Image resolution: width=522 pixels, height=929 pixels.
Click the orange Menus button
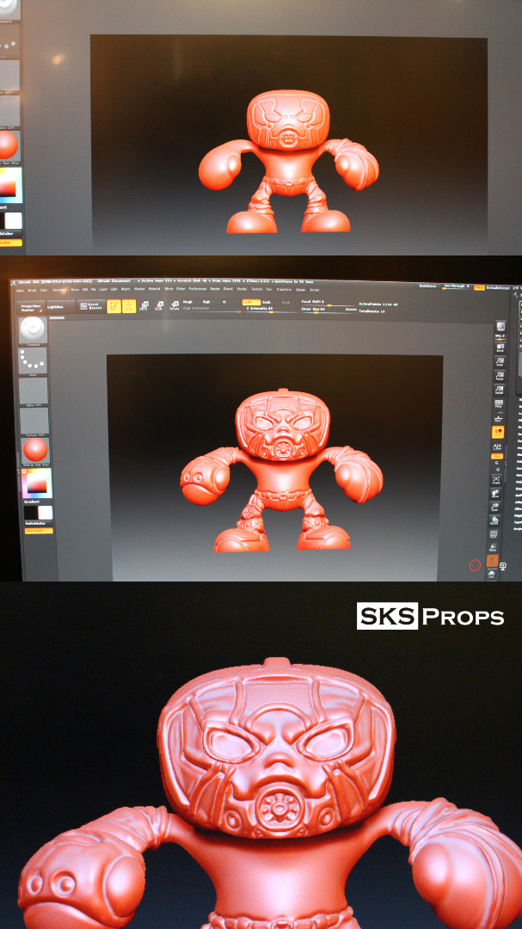tap(479, 287)
